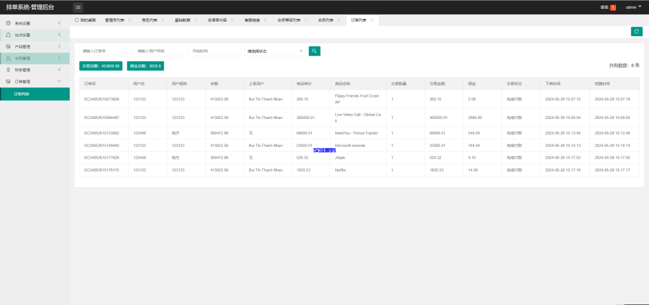
Task: Click the green refresh icon button
Action: coord(636,32)
